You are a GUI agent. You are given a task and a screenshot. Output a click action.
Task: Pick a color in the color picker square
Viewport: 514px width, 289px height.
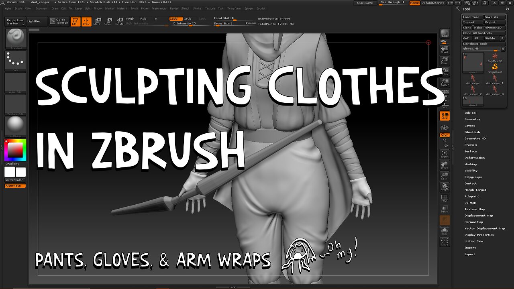point(15,150)
